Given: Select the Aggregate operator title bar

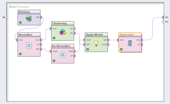Looking at the screenshot, I should coord(130,35).
